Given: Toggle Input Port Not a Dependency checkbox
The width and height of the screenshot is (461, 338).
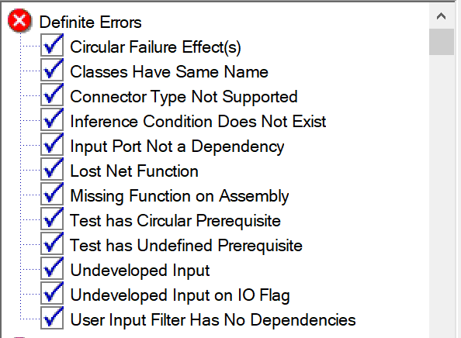Looking at the screenshot, I should 52,144.
